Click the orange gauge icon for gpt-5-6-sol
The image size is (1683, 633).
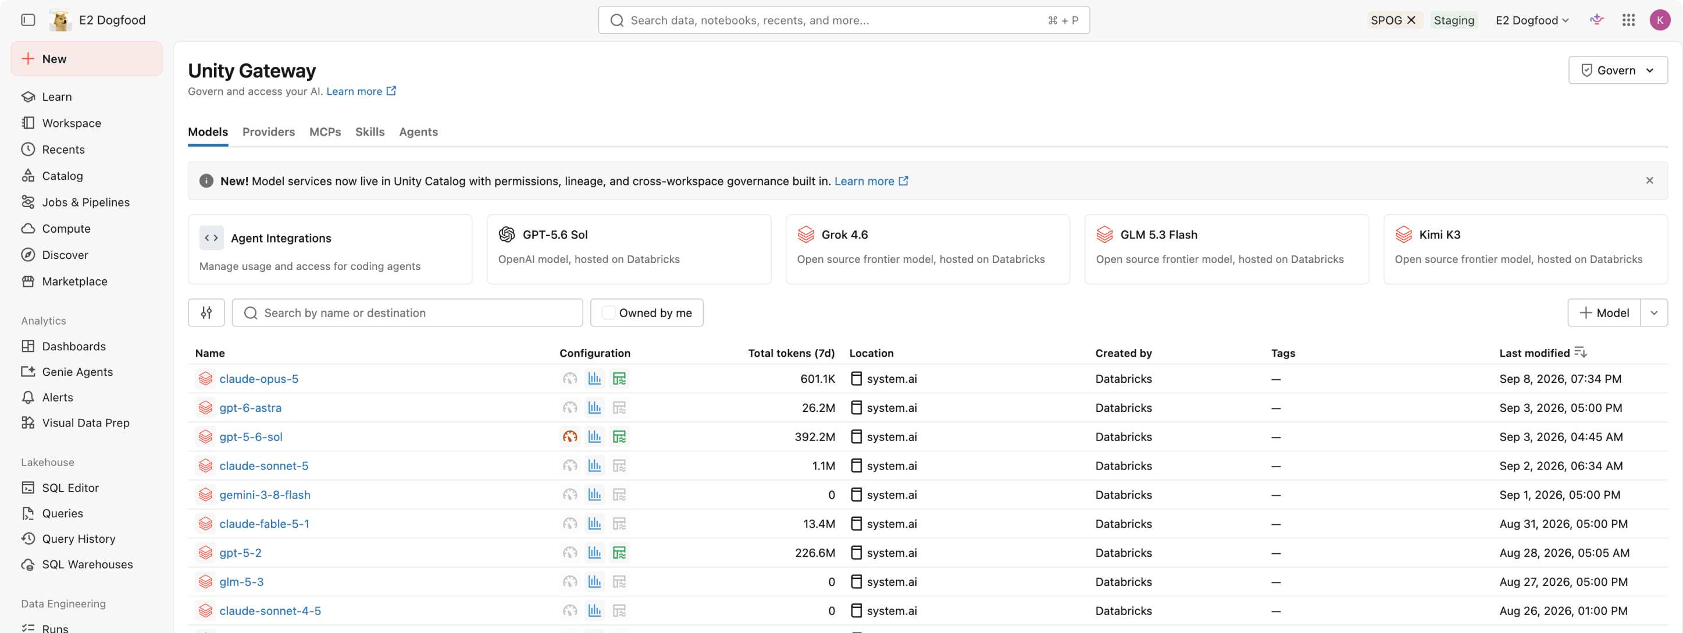coord(570,437)
